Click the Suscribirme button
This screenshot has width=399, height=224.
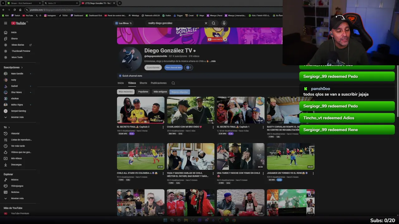(153, 68)
